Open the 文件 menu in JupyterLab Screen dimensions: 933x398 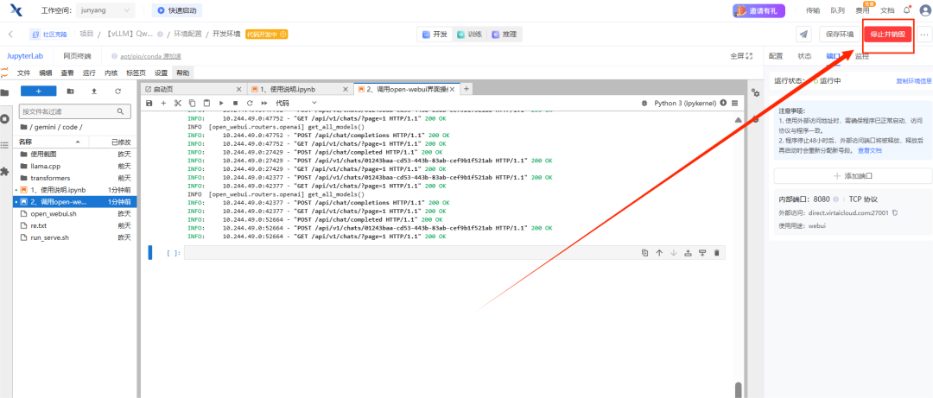24,73
